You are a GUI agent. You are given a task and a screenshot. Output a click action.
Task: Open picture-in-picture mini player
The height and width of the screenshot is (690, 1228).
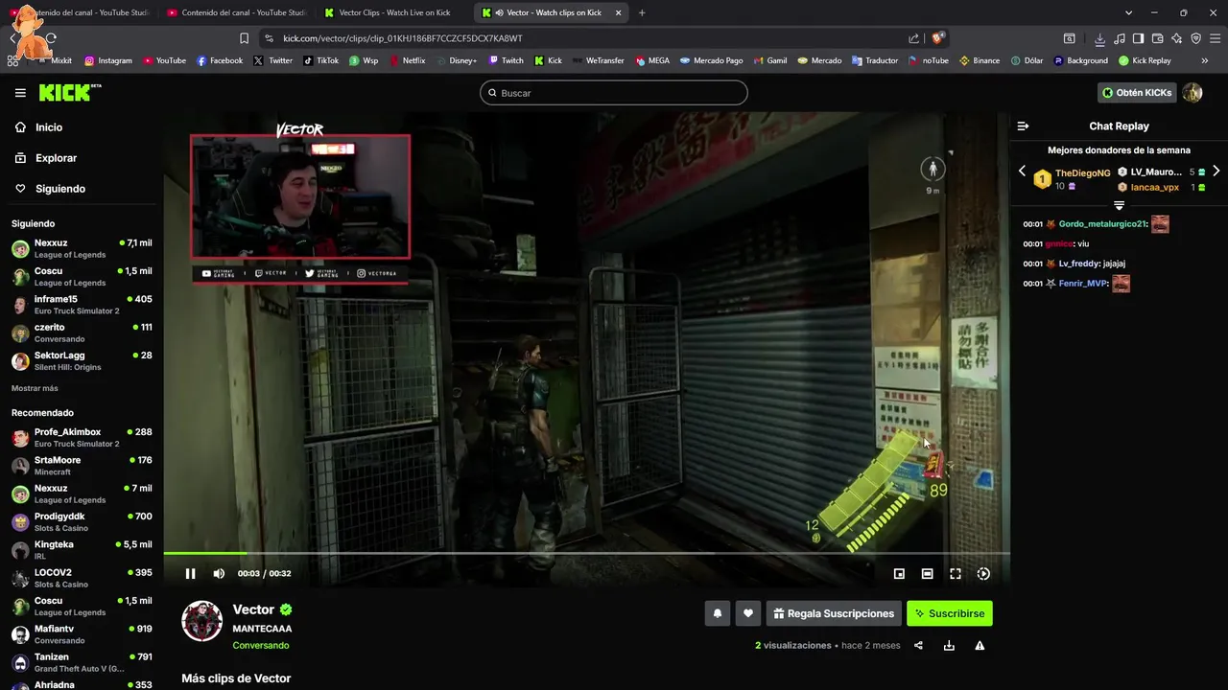tap(899, 573)
